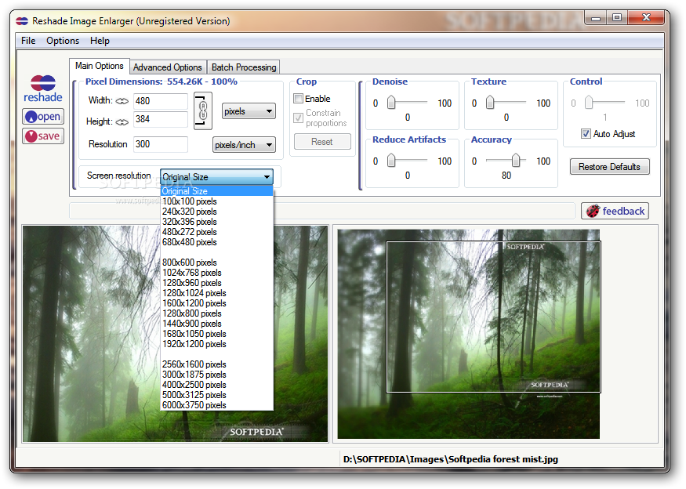Click the Denoise slider handle
The height and width of the screenshot is (489, 686).
click(391, 103)
